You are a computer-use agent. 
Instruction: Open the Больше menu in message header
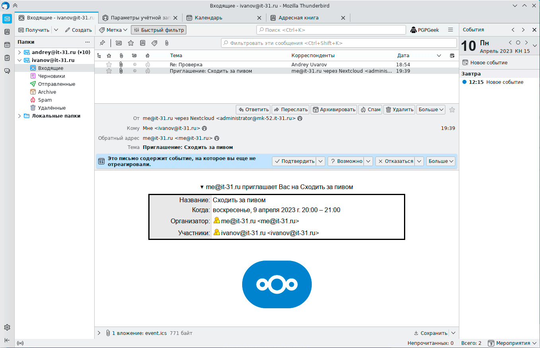(x=431, y=110)
